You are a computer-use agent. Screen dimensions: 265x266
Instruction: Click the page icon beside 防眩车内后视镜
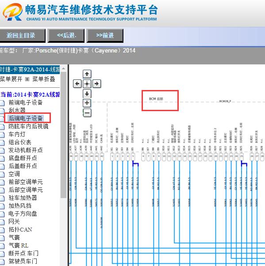click(2, 127)
